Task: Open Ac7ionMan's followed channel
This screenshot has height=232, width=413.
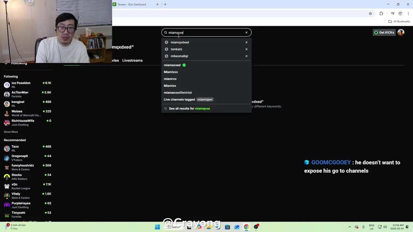Action: tap(27, 94)
